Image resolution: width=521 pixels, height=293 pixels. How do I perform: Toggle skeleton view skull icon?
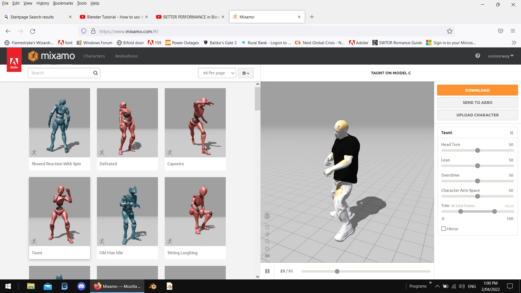coord(267,216)
